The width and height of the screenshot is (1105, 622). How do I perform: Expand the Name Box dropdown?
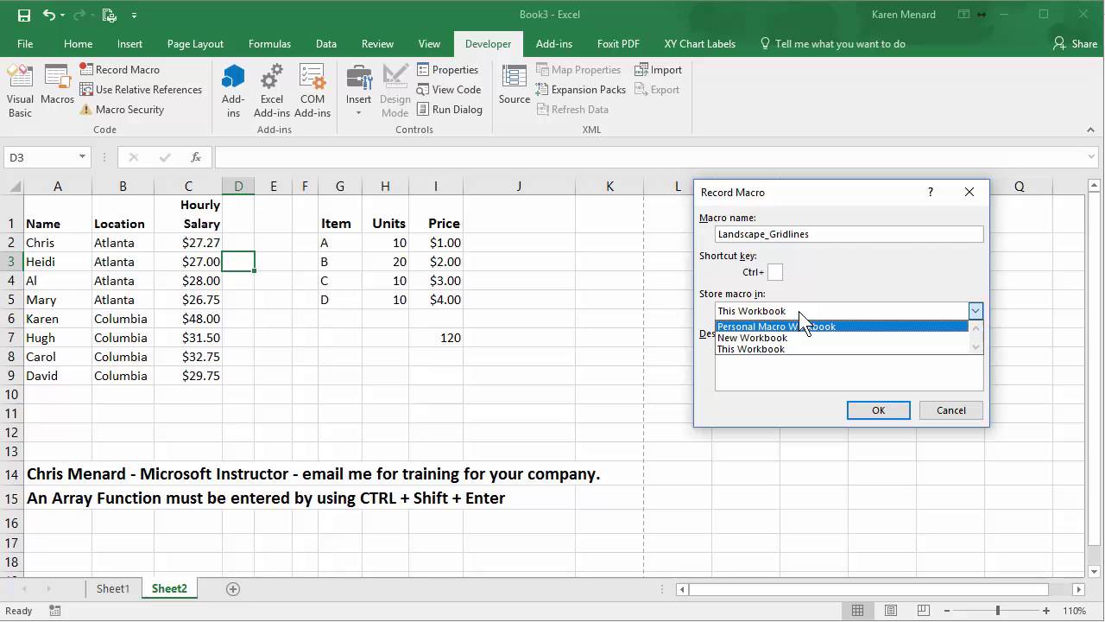click(82, 157)
